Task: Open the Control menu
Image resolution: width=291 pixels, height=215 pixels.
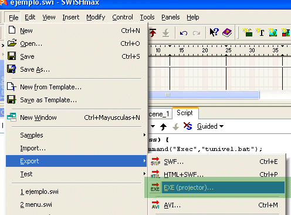Action: point(123,17)
